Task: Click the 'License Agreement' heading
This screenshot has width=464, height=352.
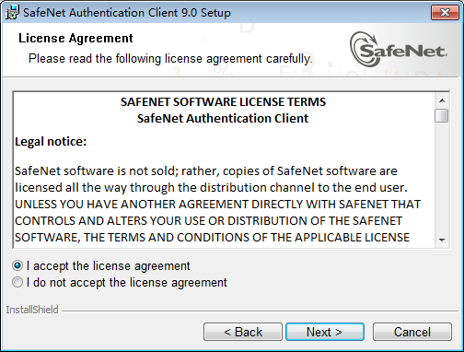Action: click(x=75, y=39)
